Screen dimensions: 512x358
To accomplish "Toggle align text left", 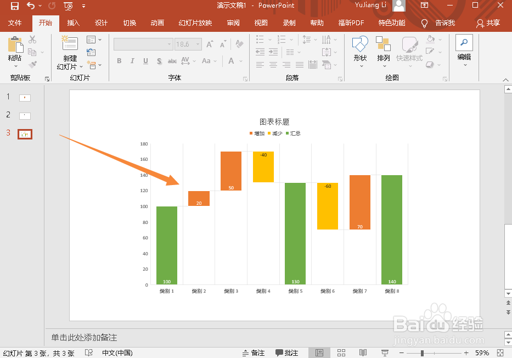I will coord(260,65).
